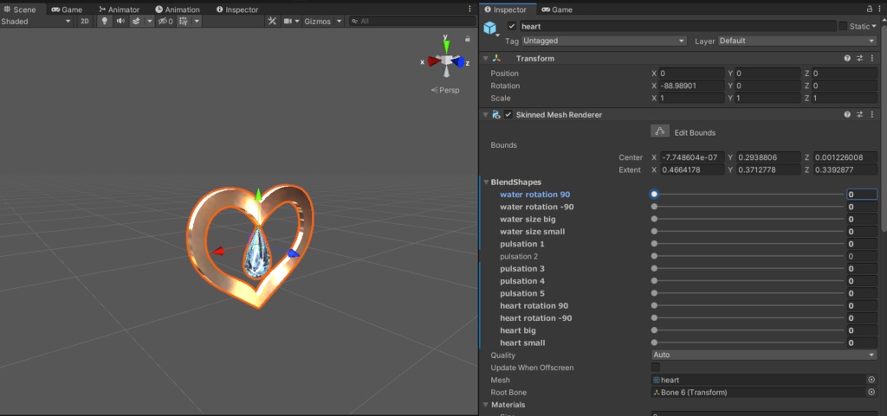
Task: Switch to the Game tab beside Scene
Action: point(67,10)
